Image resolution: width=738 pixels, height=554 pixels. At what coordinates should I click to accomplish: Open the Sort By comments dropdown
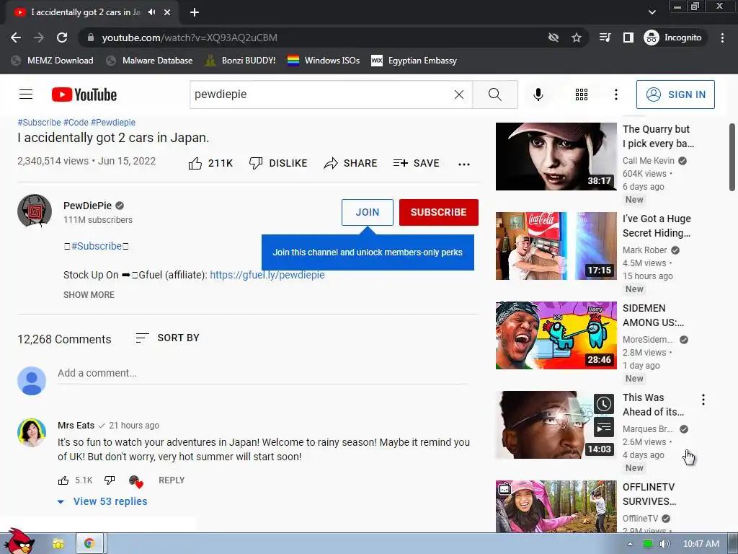(x=167, y=338)
